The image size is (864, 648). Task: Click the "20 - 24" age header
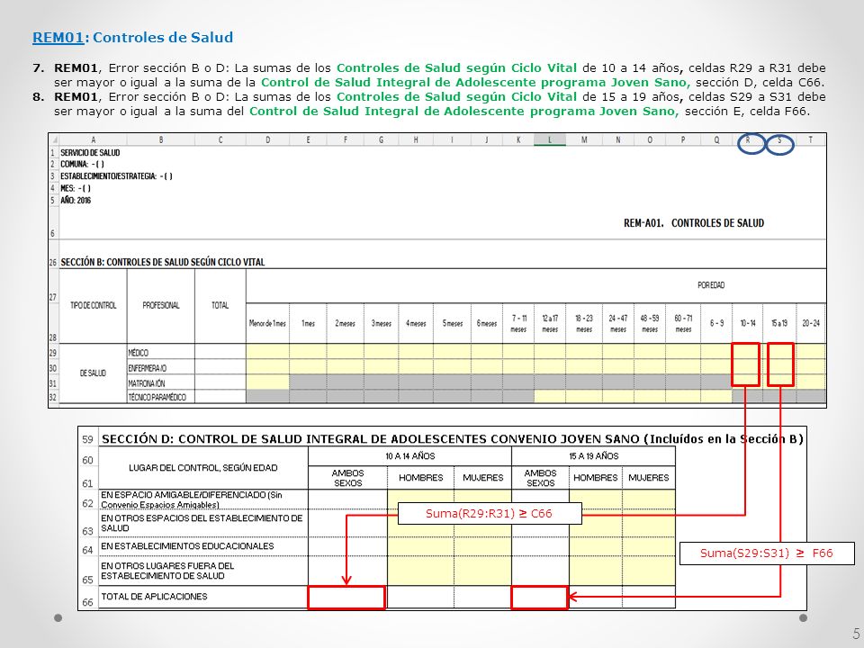point(811,323)
